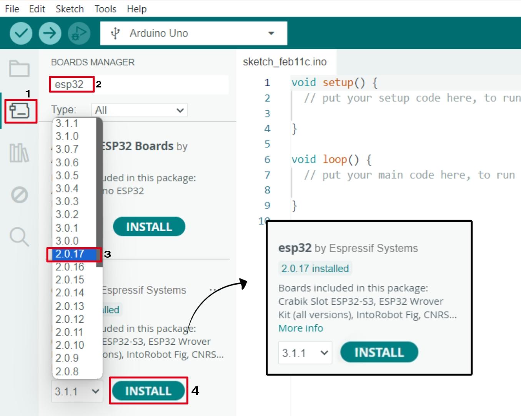
Task: Open the Type All filter dropdown
Action: (139, 110)
